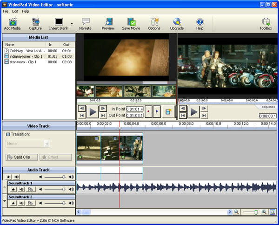Adjust the Soundtrack 1 volume slider
Image resolution: width=279 pixels, height=225 pixels.
click(63, 190)
